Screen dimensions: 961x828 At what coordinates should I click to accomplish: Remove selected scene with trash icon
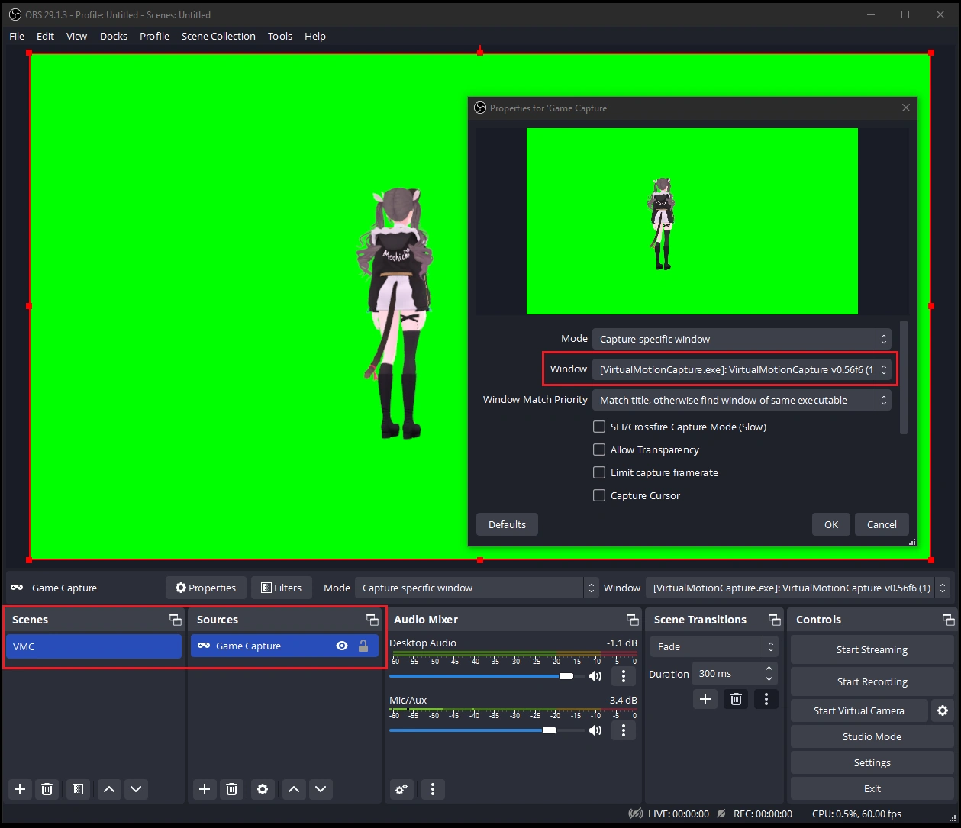(47, 789)
